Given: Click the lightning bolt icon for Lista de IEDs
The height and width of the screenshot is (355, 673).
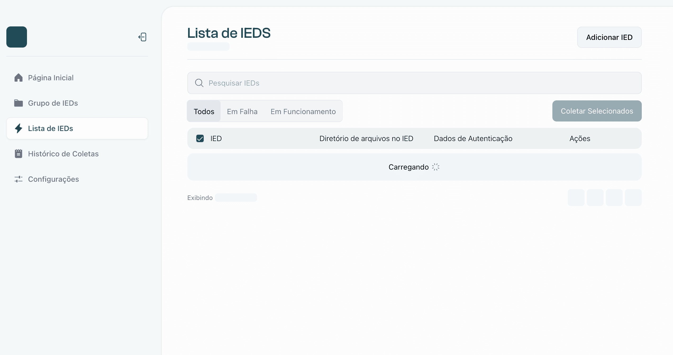Looking at the screenshot, I should 19,128.
